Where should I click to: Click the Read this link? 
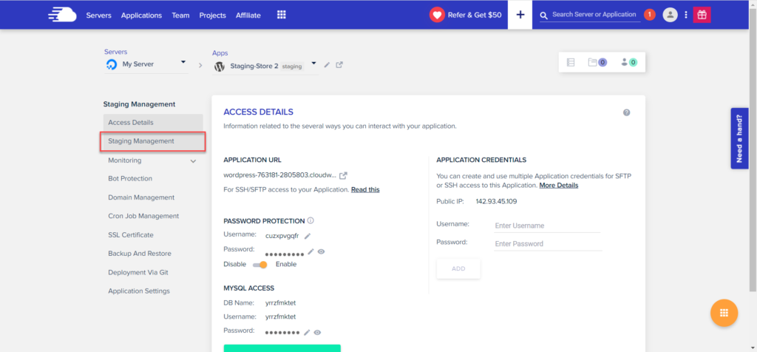pyautogui.click(x=365, y=190)
